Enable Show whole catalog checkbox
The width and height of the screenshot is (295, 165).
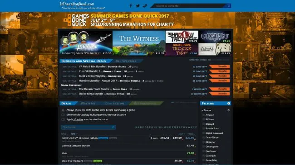[x=63, y=115]
